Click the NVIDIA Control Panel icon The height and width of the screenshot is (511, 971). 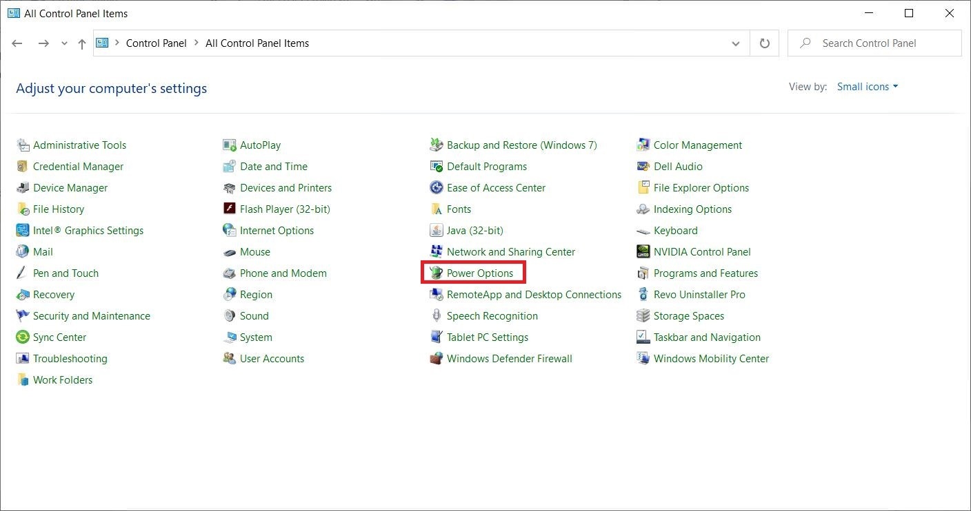pos(643,252)
